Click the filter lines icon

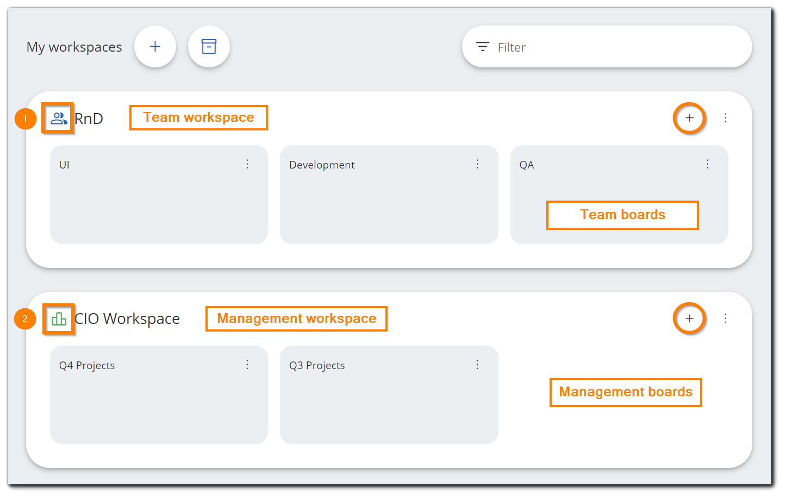point(483,47)
